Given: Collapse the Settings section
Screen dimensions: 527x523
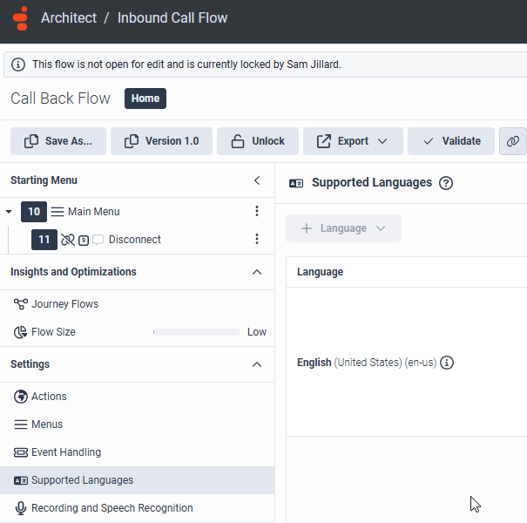Looking at the screenshot, I should [x=257, y=364].
